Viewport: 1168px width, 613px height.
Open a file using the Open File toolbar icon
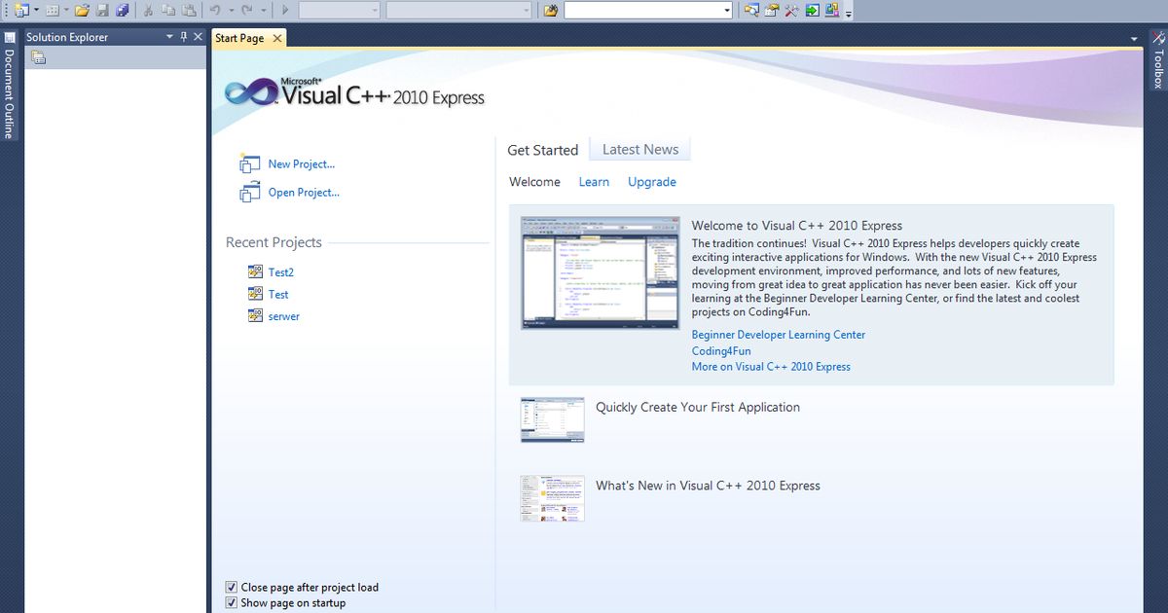tap(82, 10)
